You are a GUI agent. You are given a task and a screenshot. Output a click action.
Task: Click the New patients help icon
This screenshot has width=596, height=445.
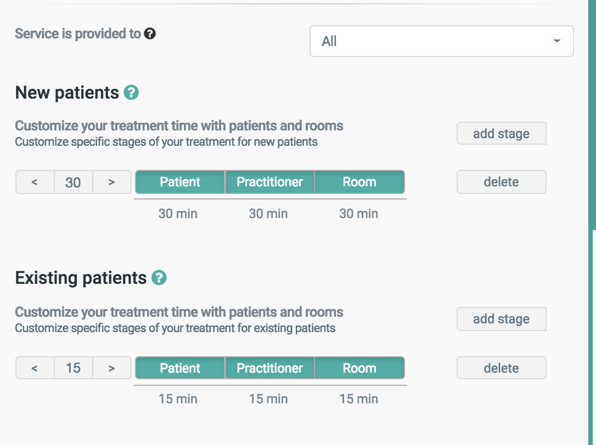(x=131, y=93)
